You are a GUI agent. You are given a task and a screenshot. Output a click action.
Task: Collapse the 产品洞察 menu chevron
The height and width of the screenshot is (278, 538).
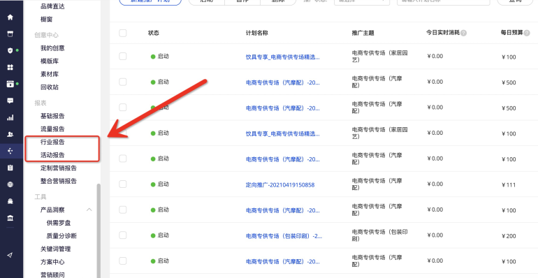point(89,210)
